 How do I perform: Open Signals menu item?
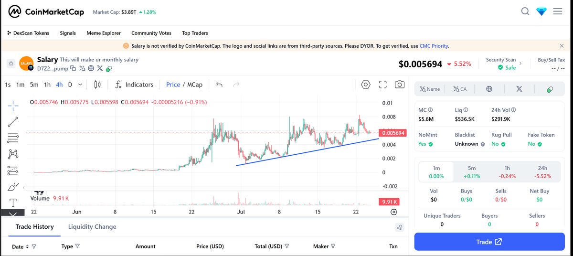68,33
